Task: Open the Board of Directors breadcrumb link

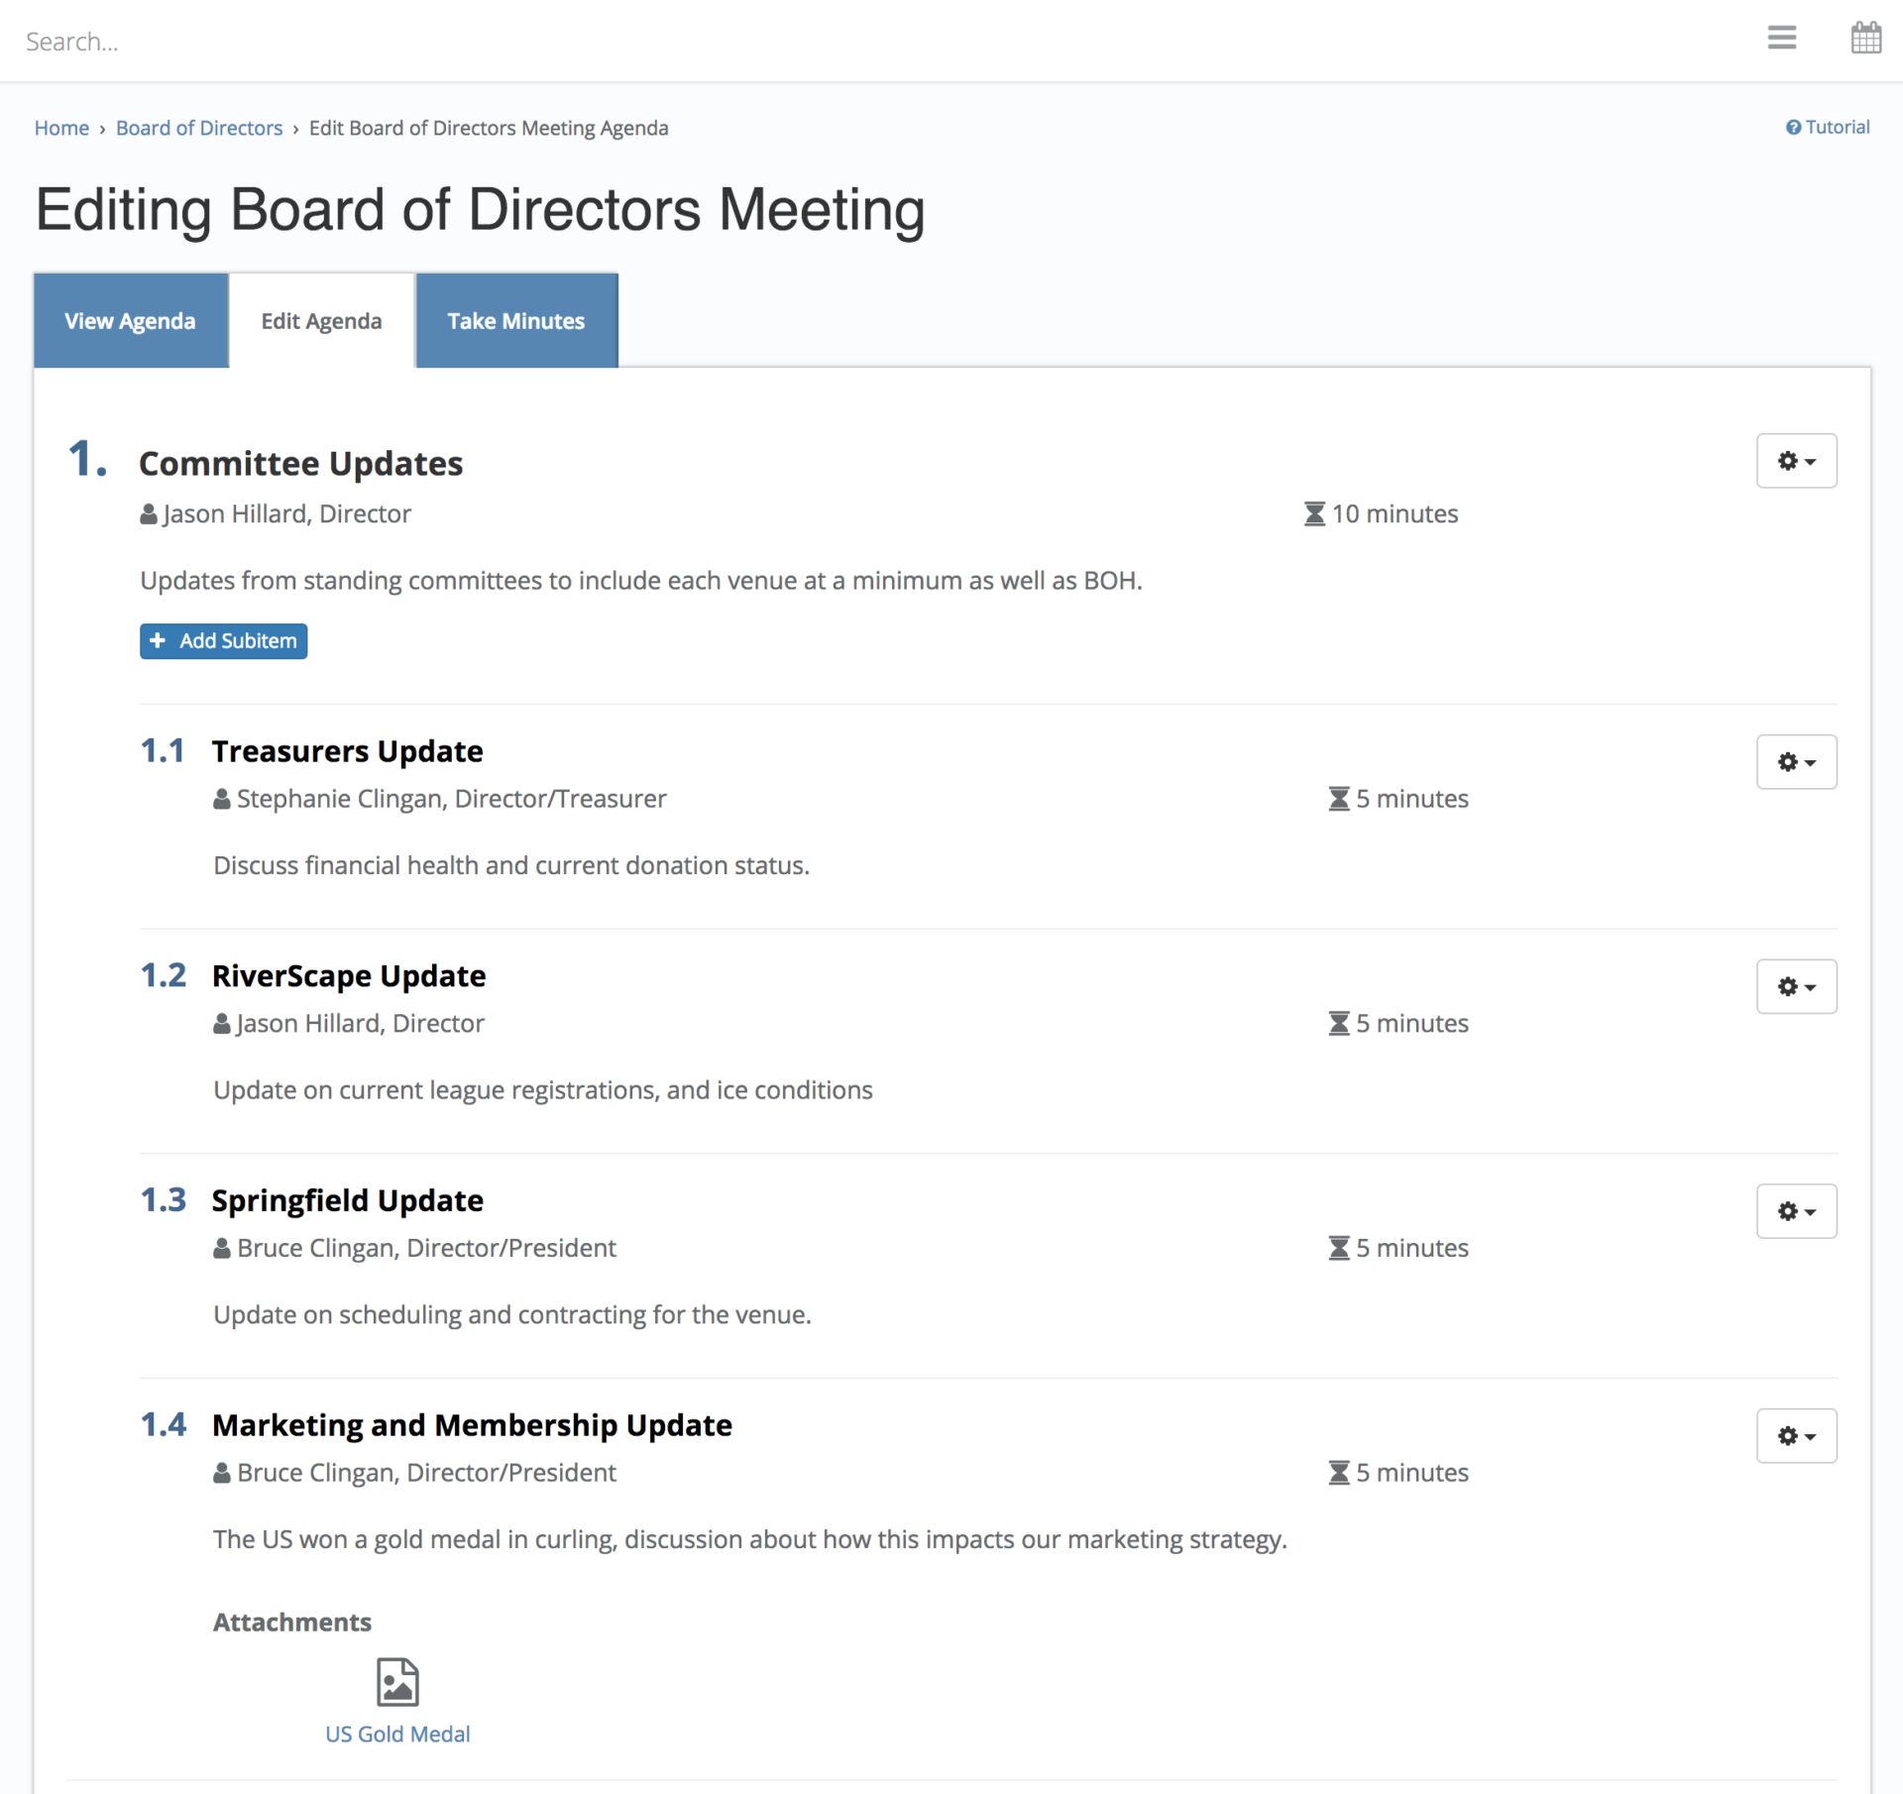Action: (x=198, y=128)
